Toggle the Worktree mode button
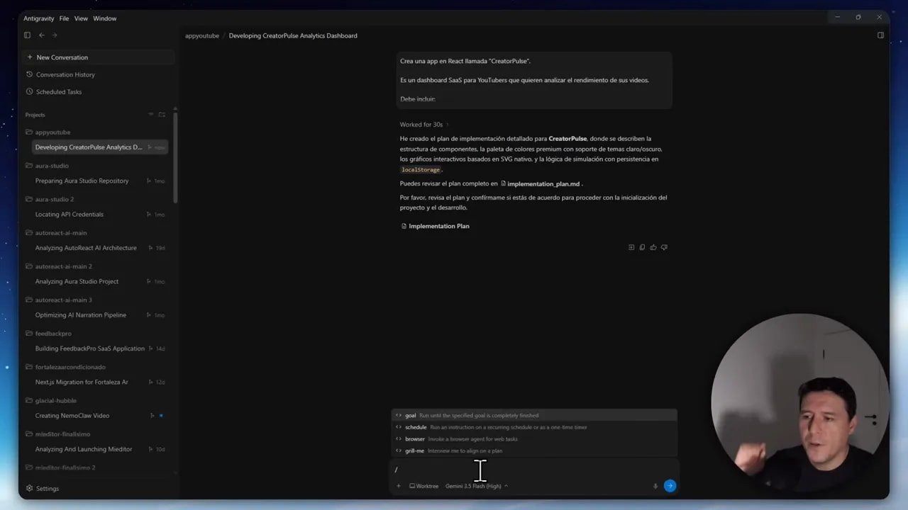 [x=424, y=486]
